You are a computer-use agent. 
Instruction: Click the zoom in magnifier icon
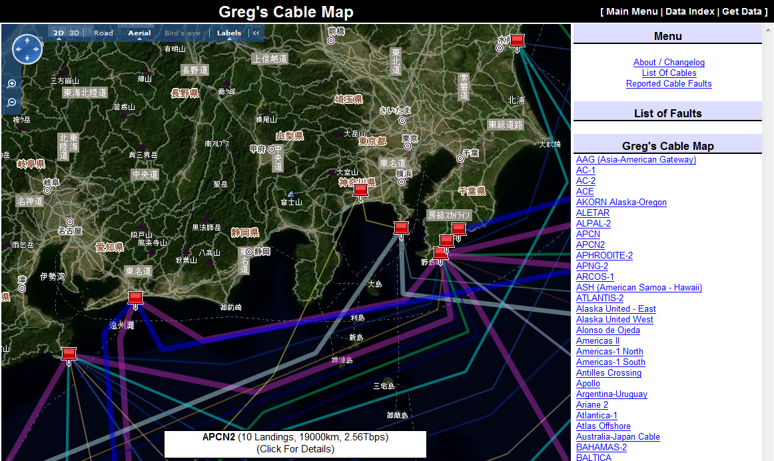point(12,84)
